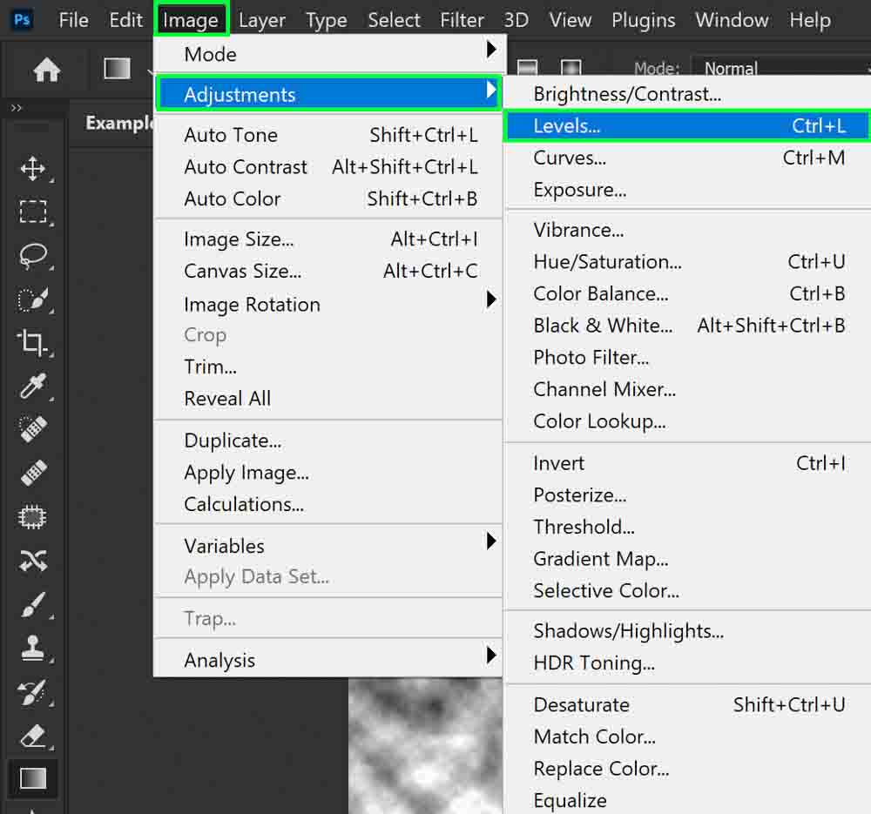Choose Reveal All
Screen dimensions: 871x814
(329, 398)
